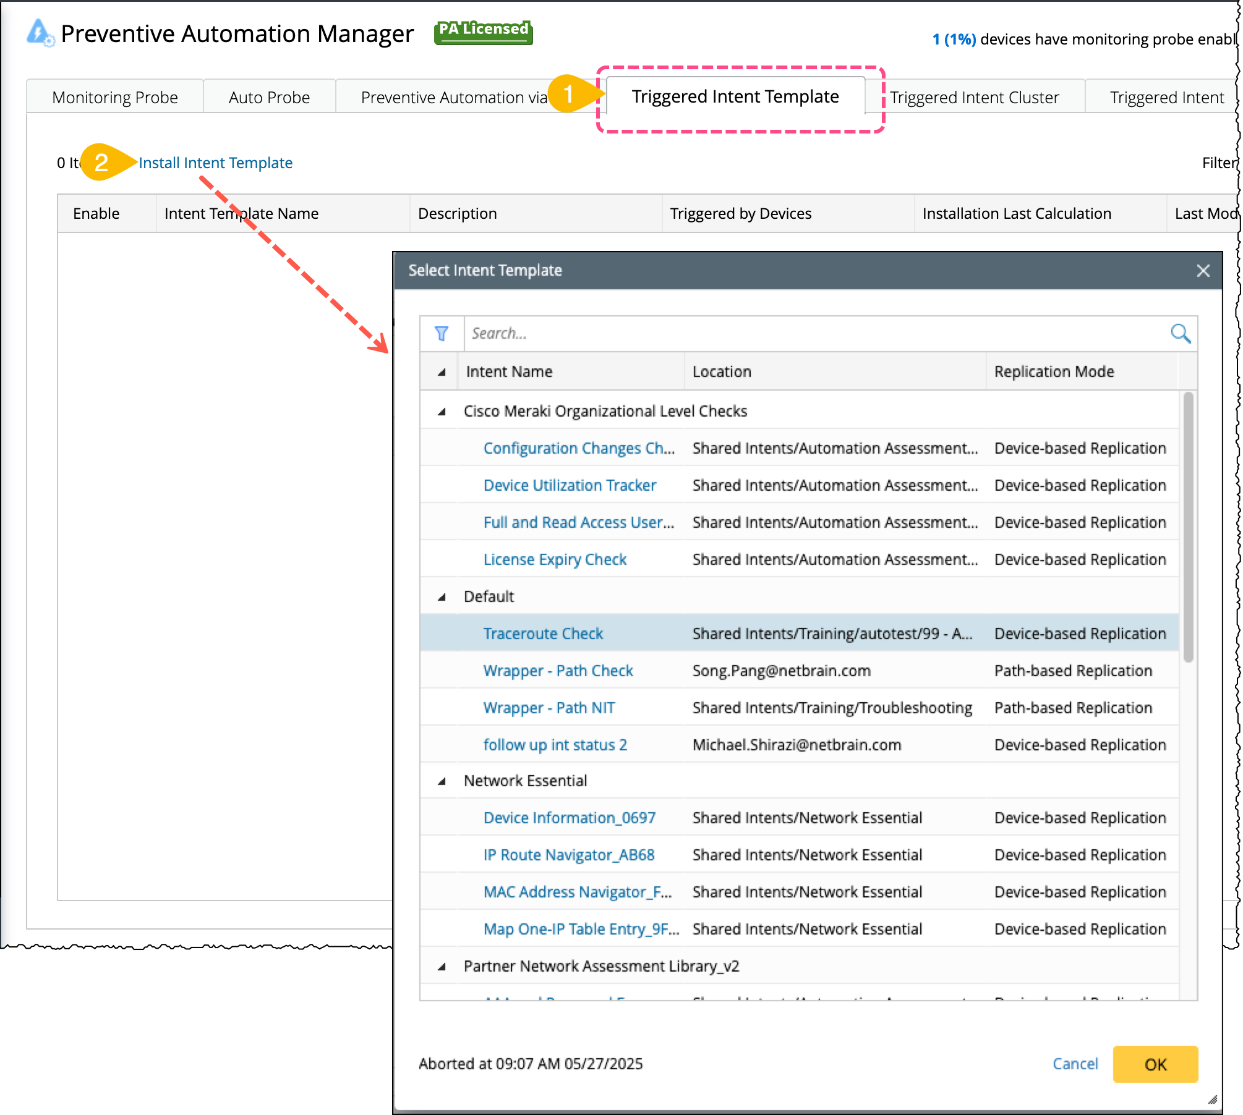Click Cancel in the dialog
Screen dimensions: 1243x1115
click(1075, 1064)
